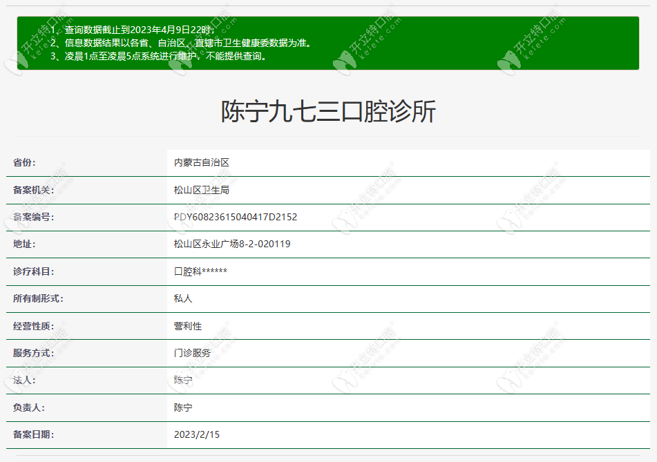Select the value 私人
Screen dimensions: 657x462
point(183,298)
